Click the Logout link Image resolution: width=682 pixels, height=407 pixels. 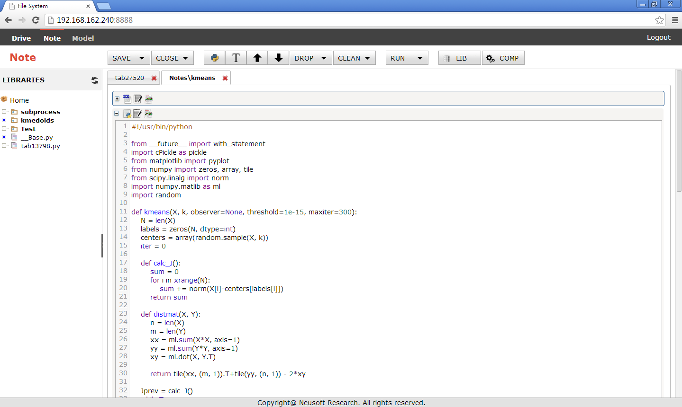click(x=658, y=37)
